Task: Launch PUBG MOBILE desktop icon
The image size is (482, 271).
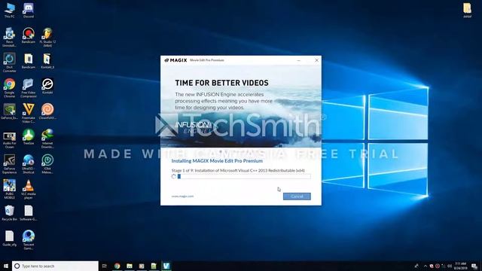Action: [9, 189]
